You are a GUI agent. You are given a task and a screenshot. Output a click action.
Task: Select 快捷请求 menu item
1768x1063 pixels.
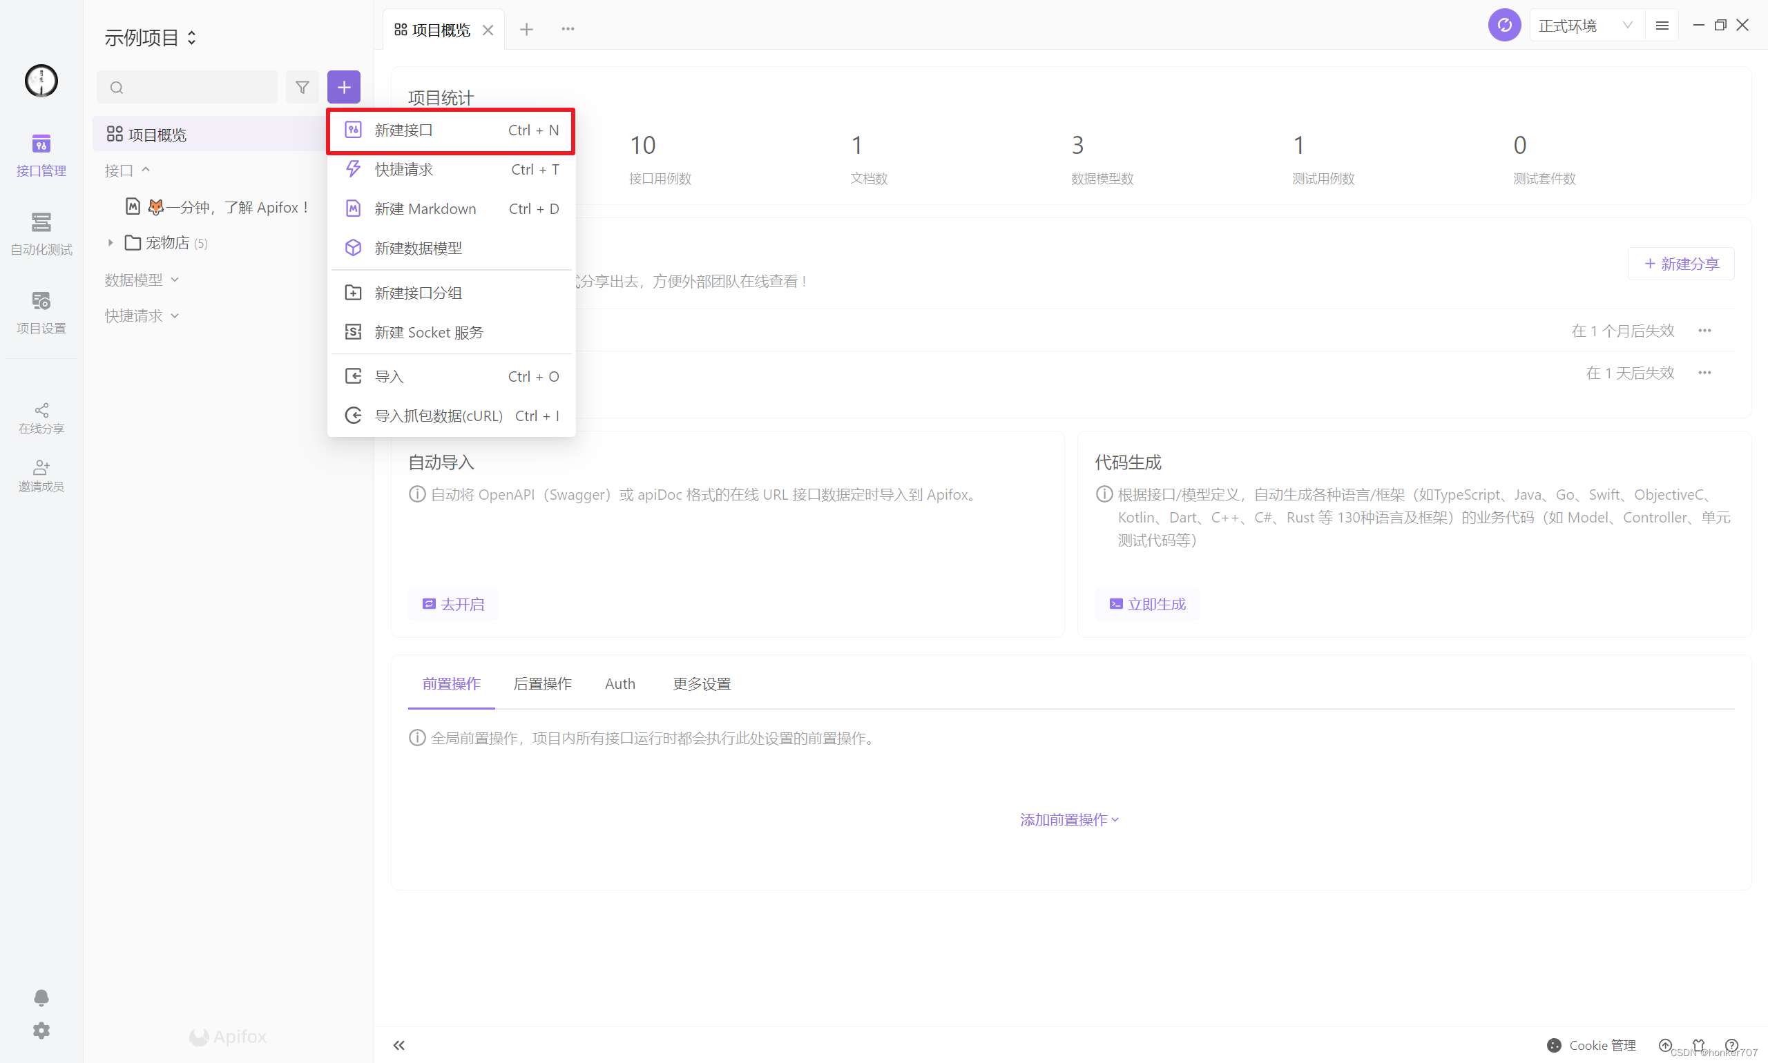pos(451,170)
